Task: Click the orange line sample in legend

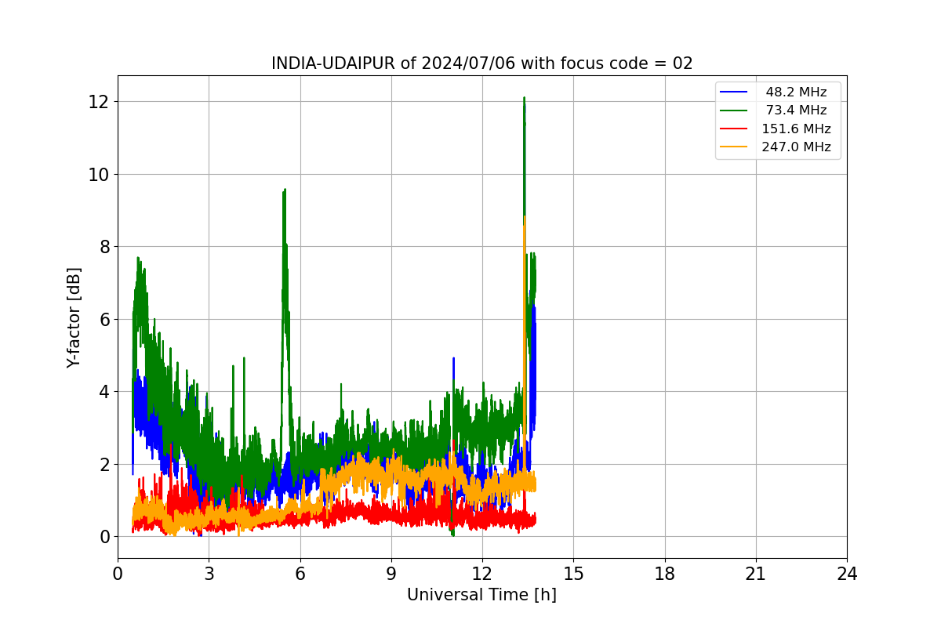Action: [734, 147]
